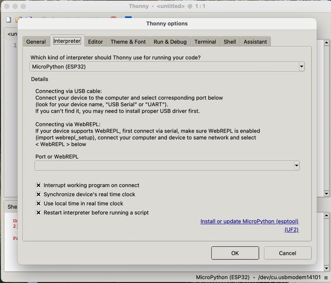Open the Editor tab
The width and height of the screenshot is (331, 283).
[95, 42]
